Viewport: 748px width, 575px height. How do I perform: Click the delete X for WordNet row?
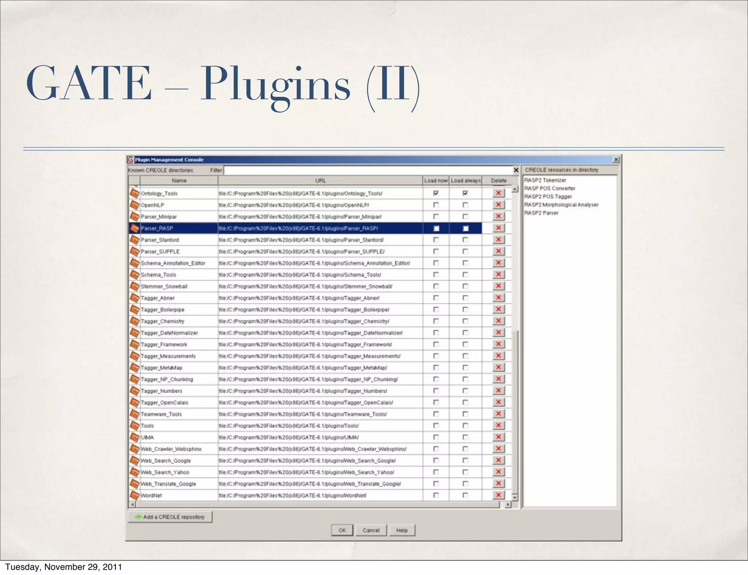pyautogui.click(x=498, y=495)
